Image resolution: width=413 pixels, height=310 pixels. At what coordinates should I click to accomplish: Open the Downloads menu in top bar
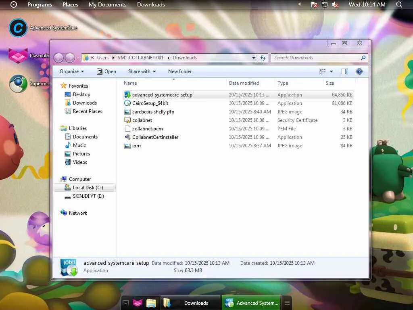coord(151,4)
